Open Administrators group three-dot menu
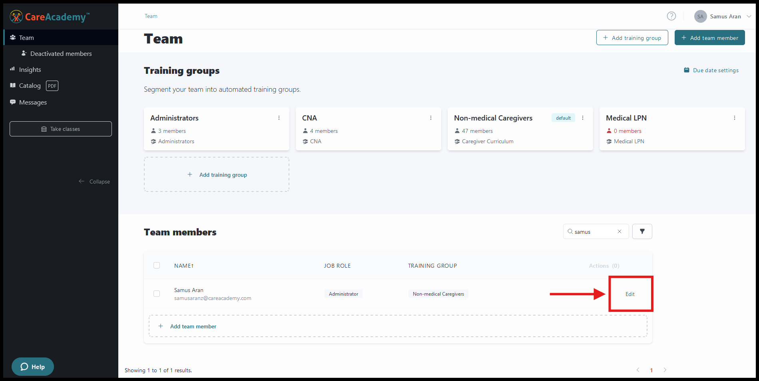Screen dimensions: 759x381 (x=279, y=118)
